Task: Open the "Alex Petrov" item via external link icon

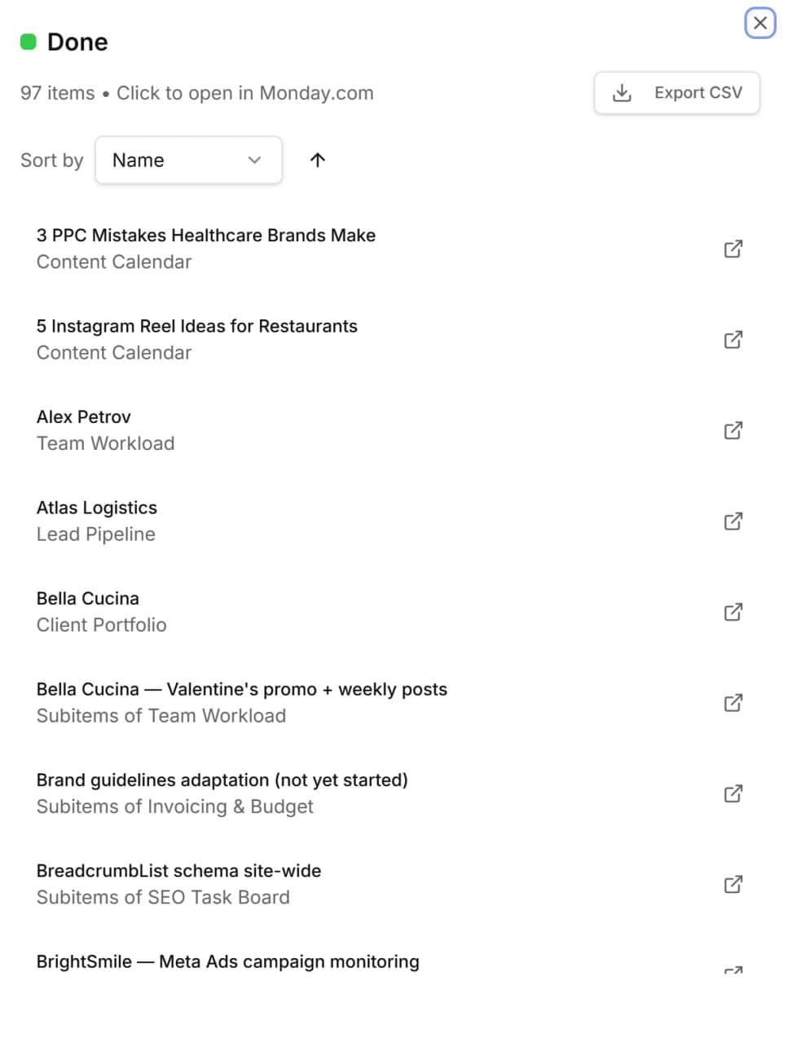Action: click(733, 430)
